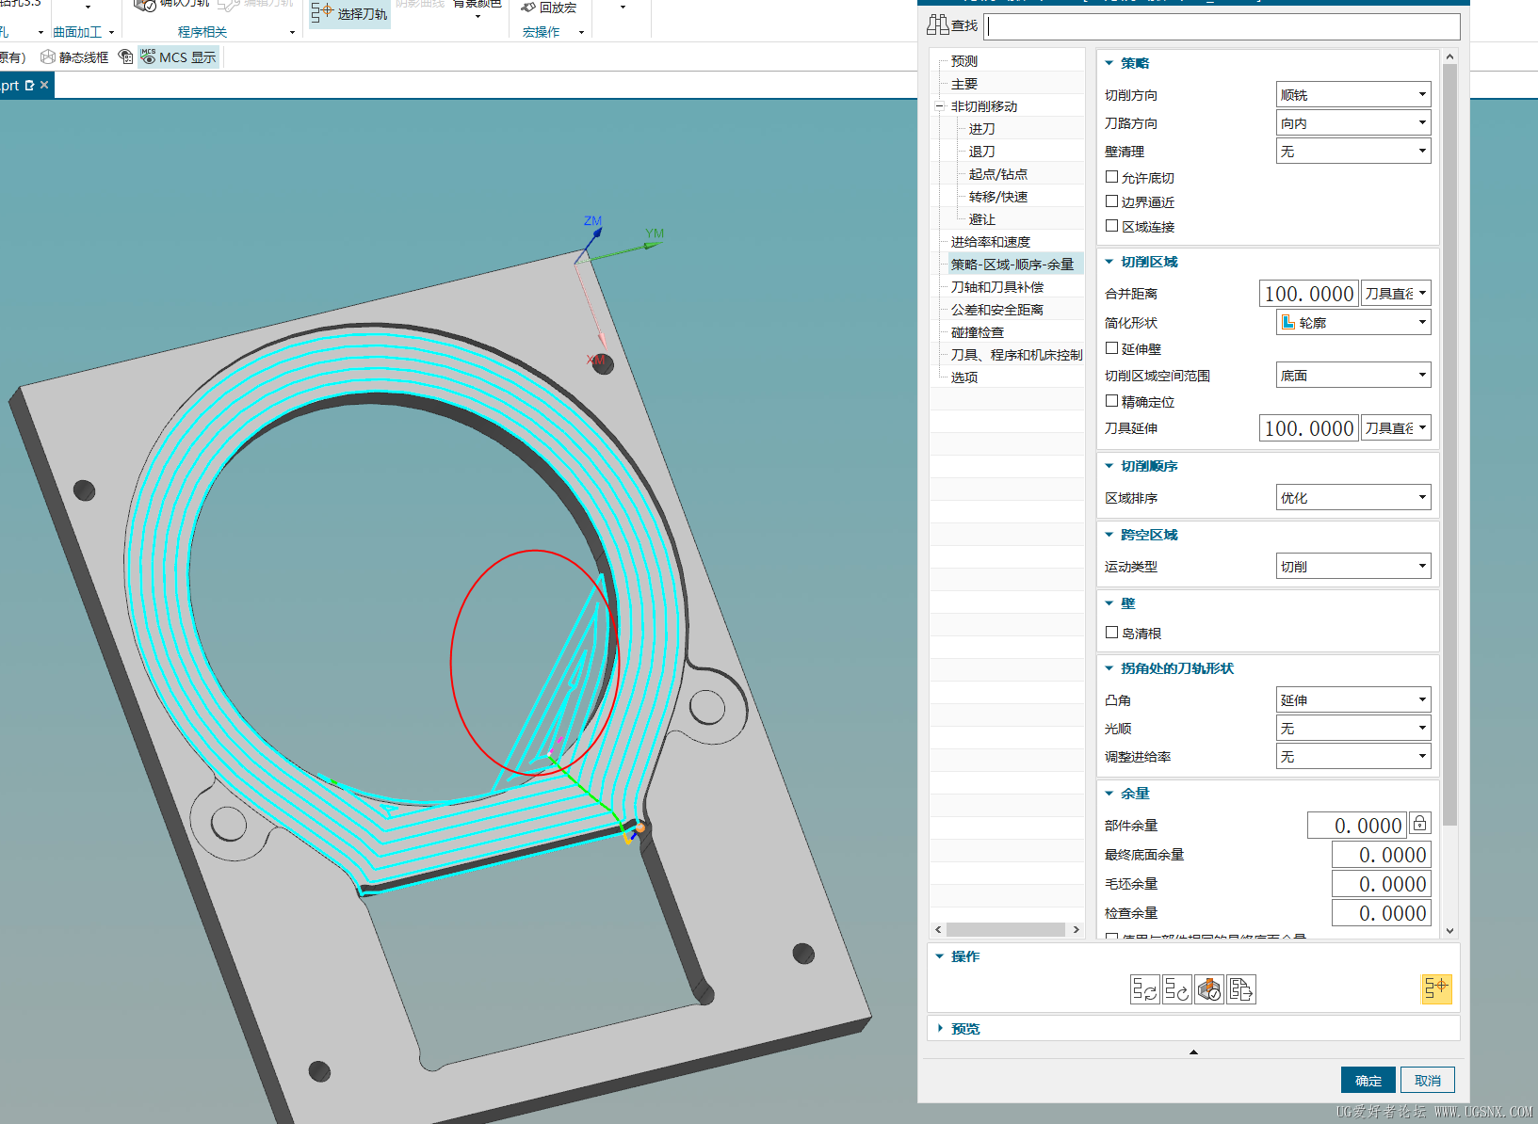Open the 切削区域空间范围 dropdown showing 底面
Viewport: 1538px width, 1124px height.
click(x=1353, y=375)
